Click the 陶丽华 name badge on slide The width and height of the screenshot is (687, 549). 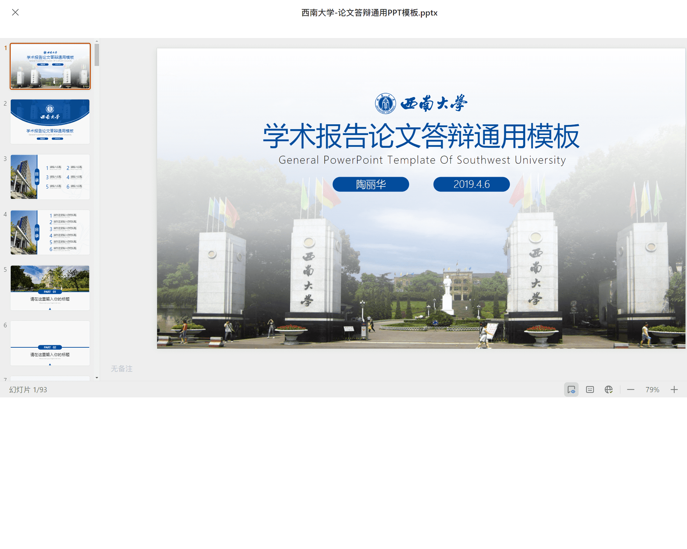(371, 184)
